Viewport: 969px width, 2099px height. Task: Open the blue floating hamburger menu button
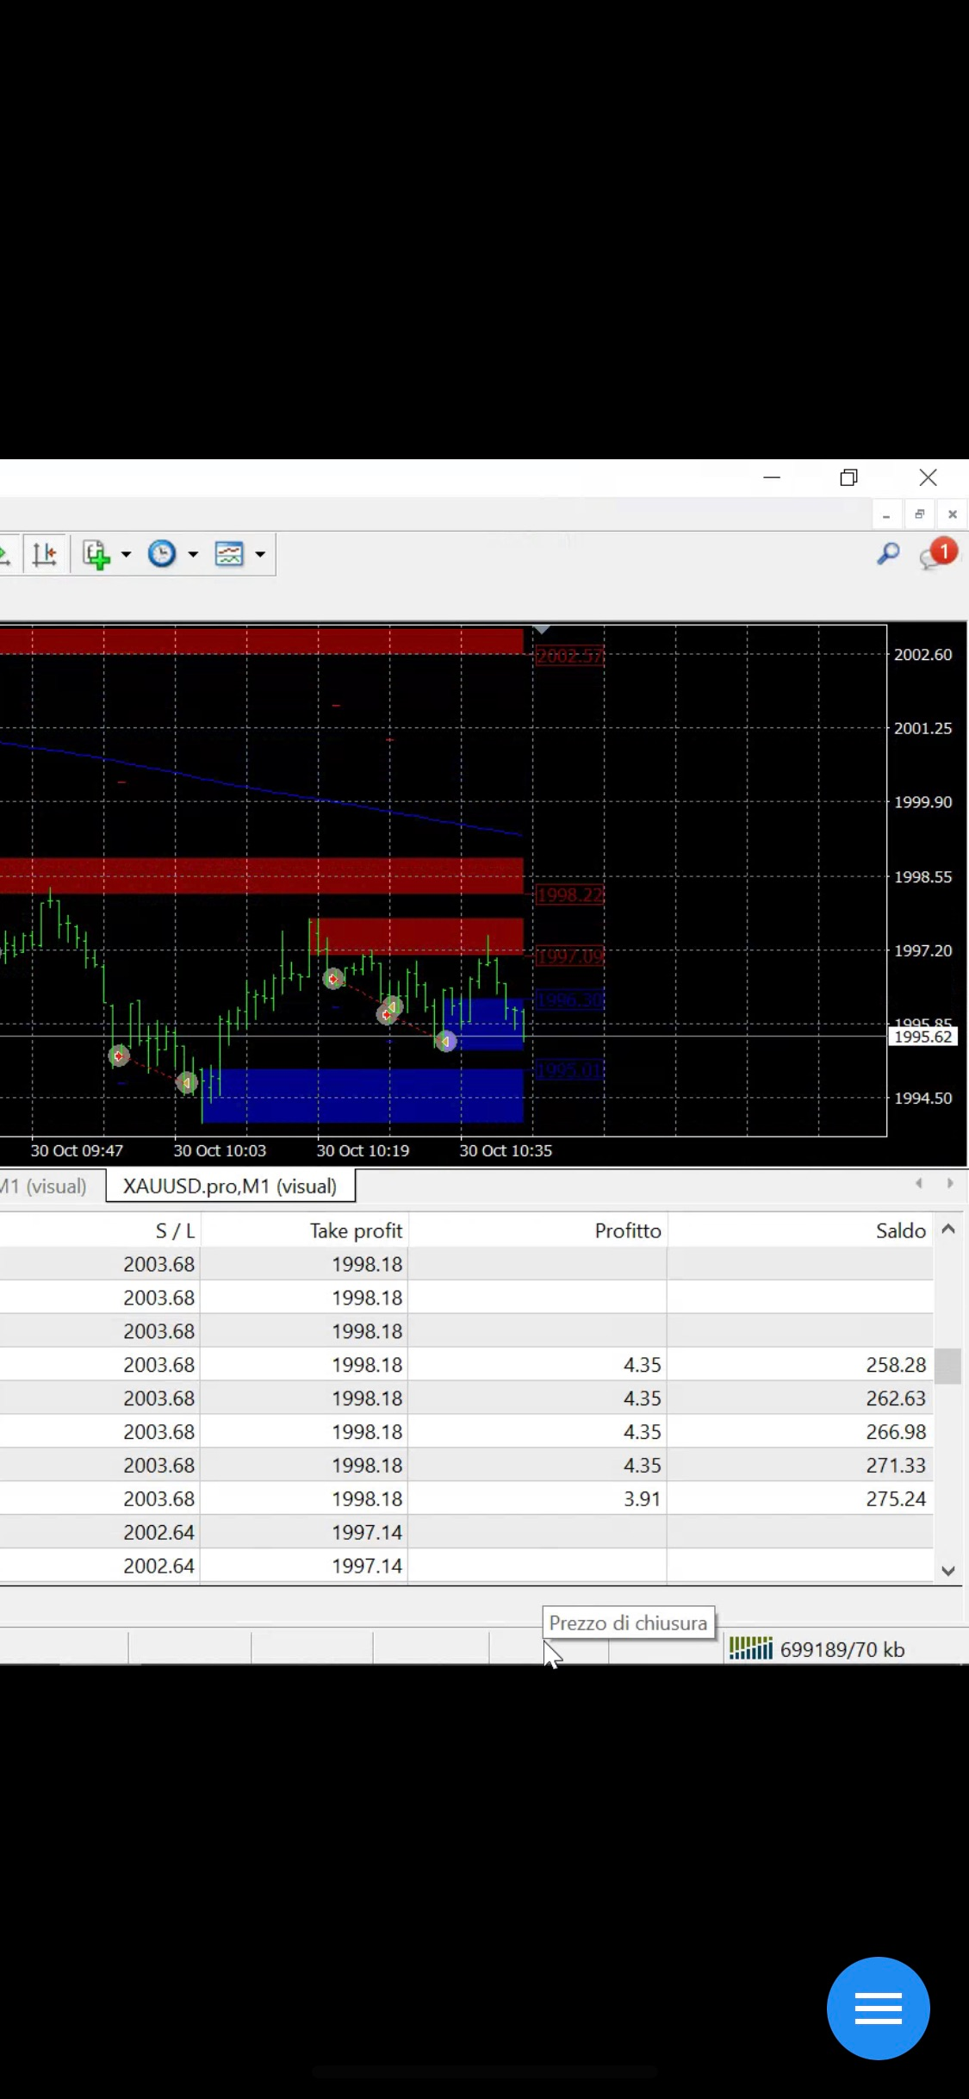point(878,2008)
